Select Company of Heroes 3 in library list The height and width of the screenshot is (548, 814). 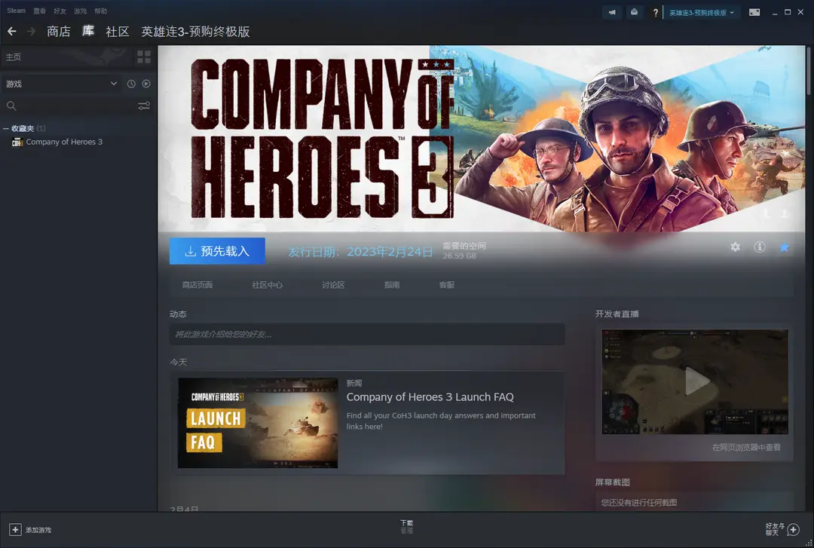pyautogui.click(x=64, y=142)
